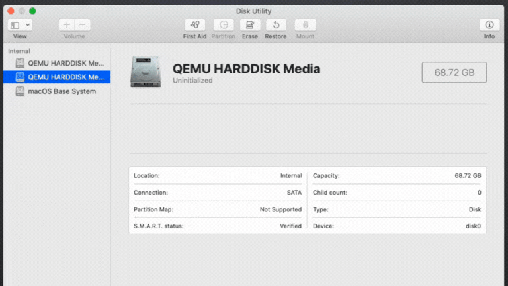
Task: Open the View dropdown chevron
Action: click(28, 25)
